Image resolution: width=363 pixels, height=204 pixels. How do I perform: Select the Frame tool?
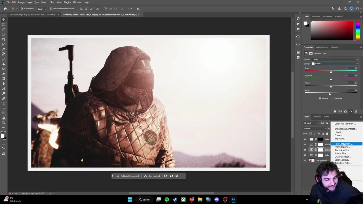tap(4, 44)
